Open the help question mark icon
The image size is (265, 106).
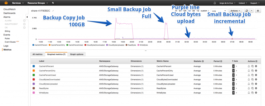tap(258, 11)
